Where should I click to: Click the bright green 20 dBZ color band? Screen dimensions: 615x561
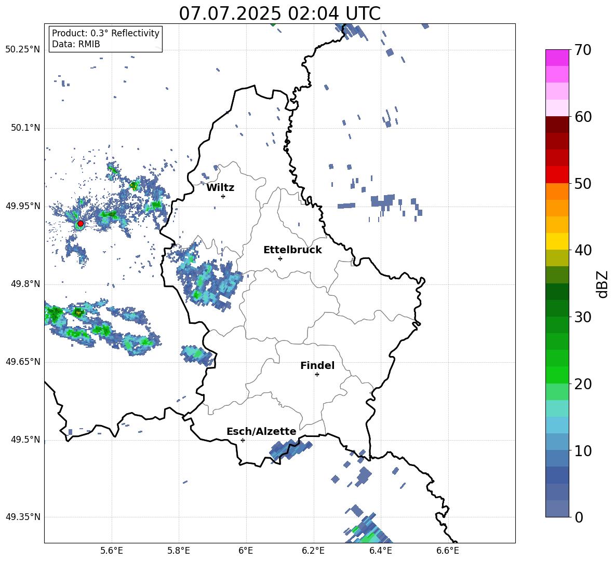pos(557,375)
